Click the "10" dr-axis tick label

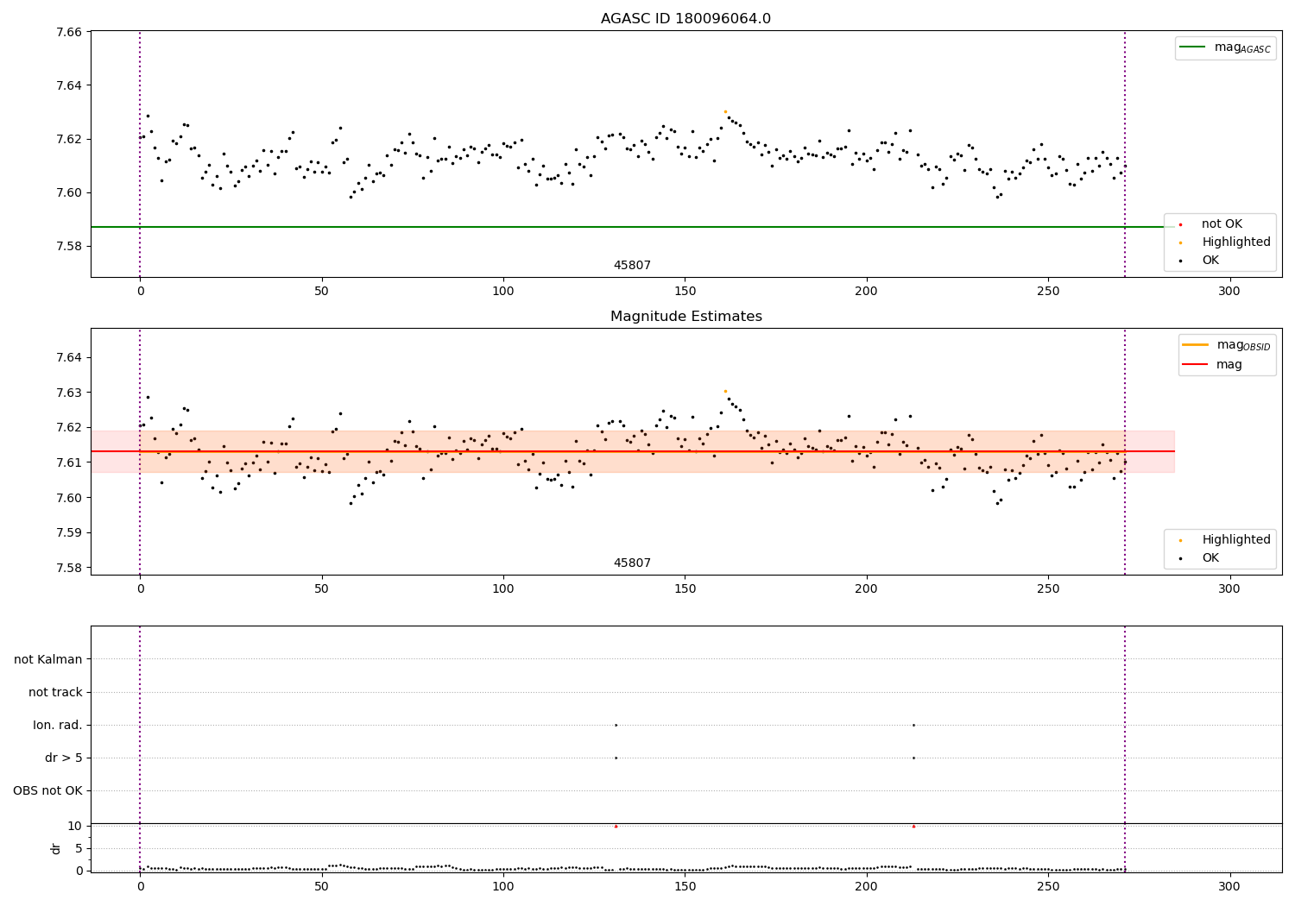75,826
